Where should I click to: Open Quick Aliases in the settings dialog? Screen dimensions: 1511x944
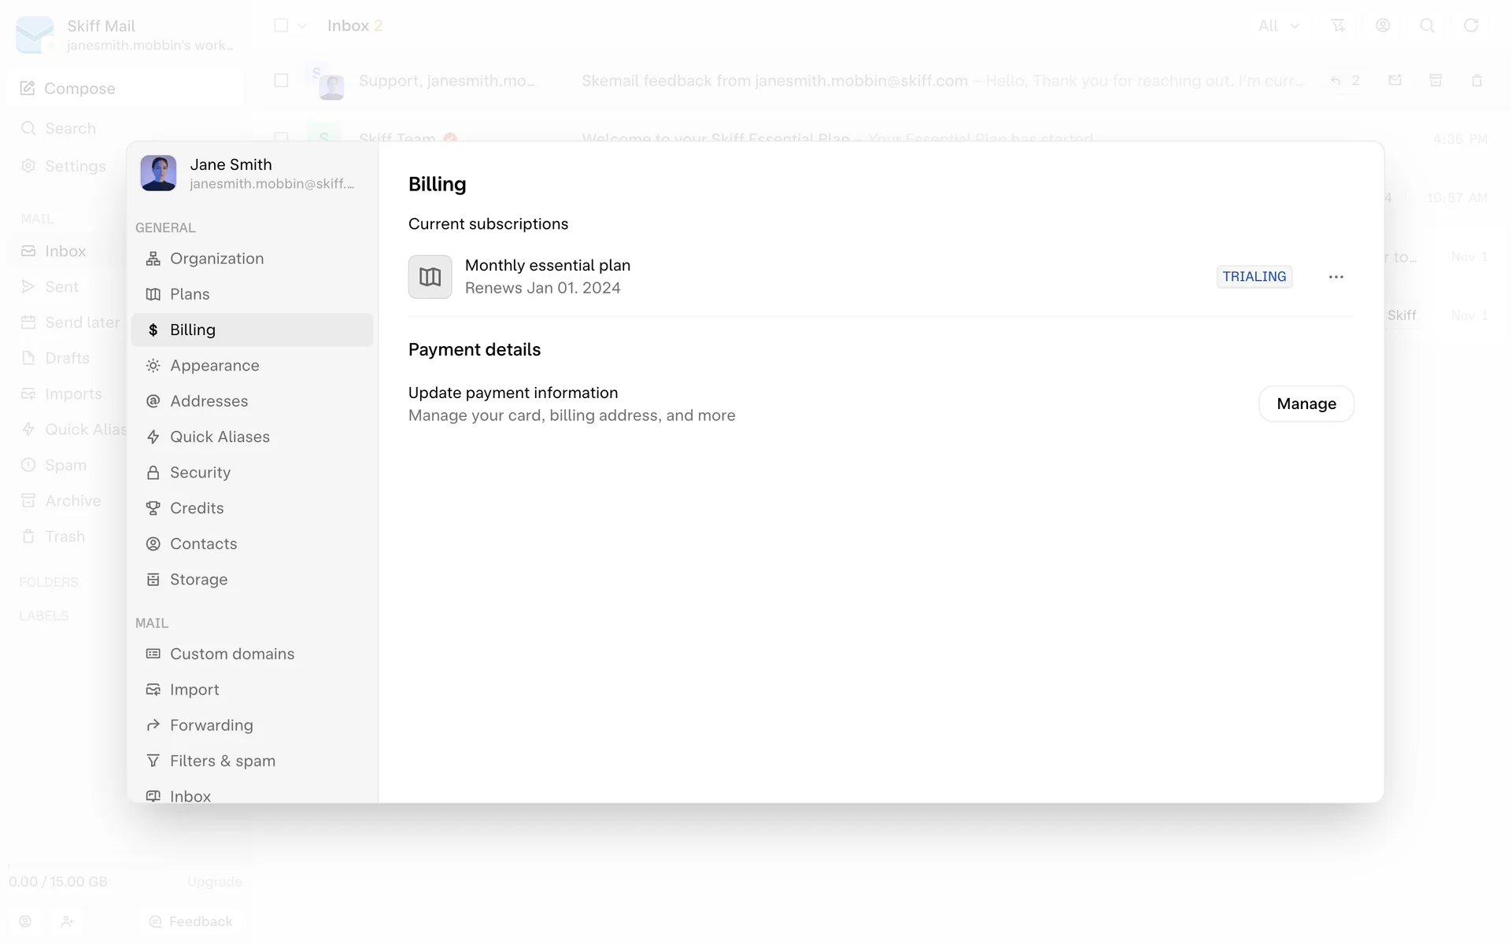click(x=220, y=437)
